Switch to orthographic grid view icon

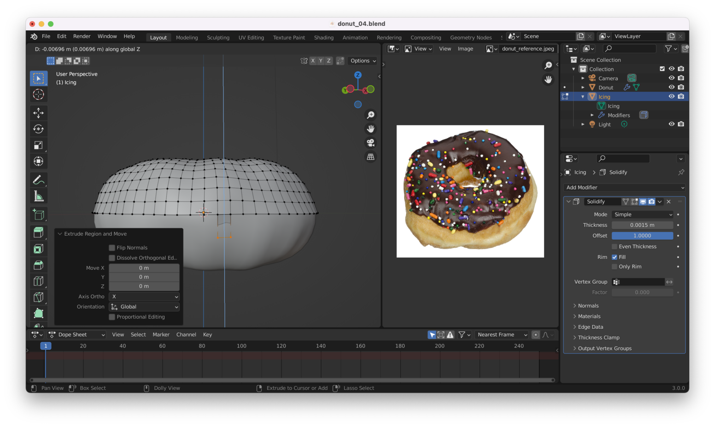(370, 157)
